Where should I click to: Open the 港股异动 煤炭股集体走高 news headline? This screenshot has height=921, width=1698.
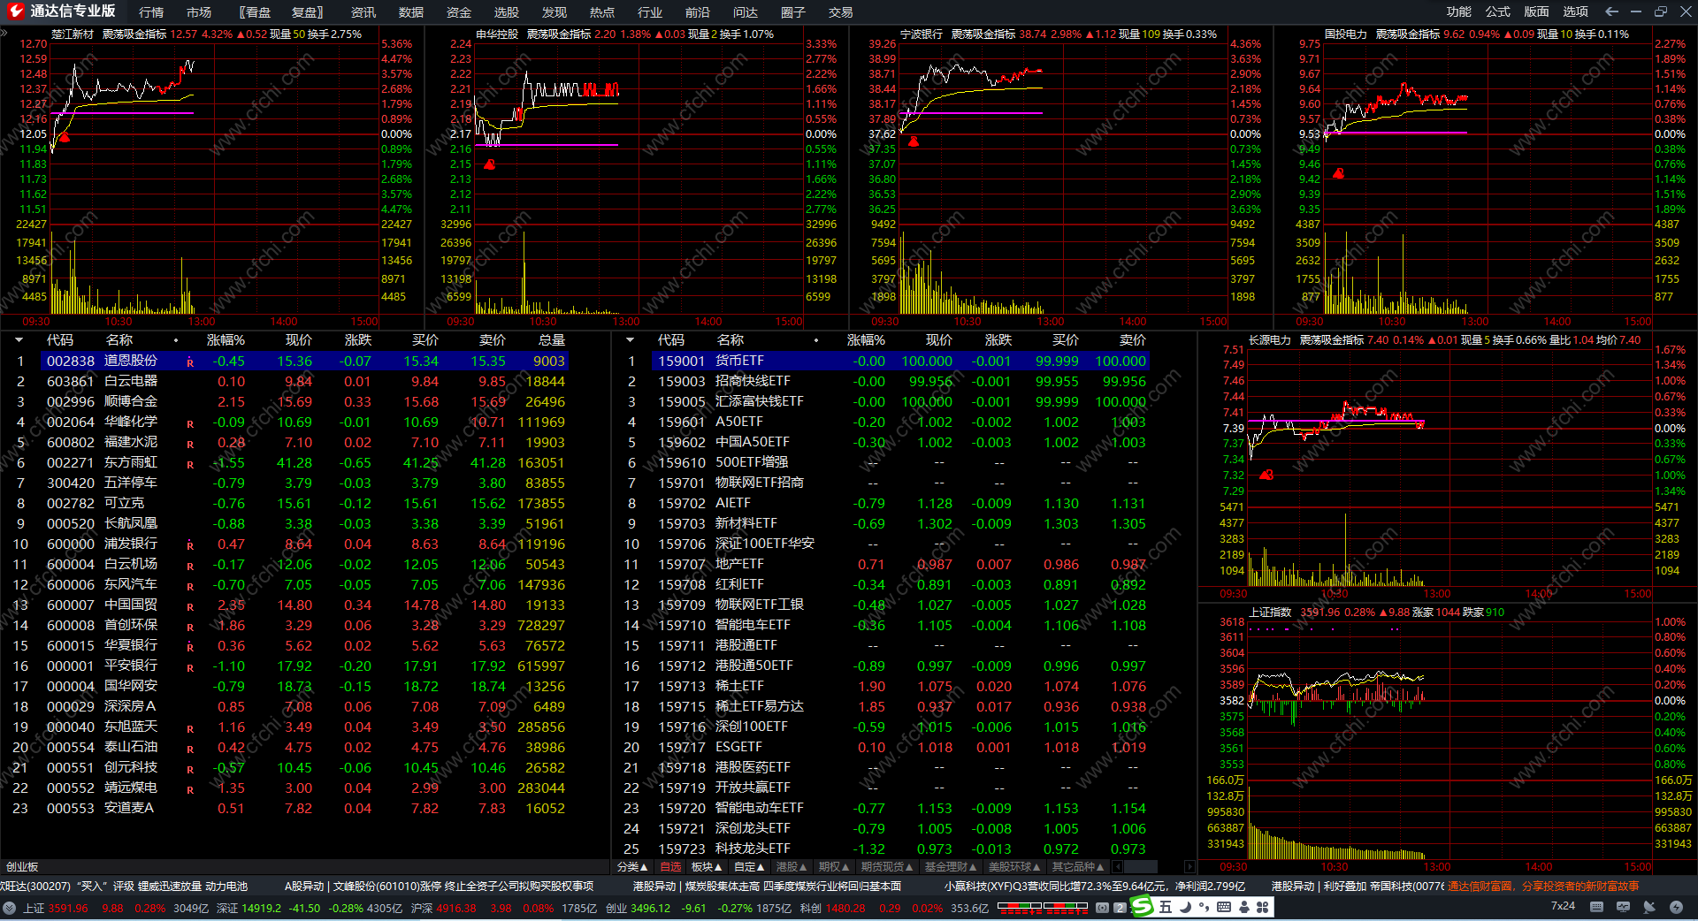(767, 886)
